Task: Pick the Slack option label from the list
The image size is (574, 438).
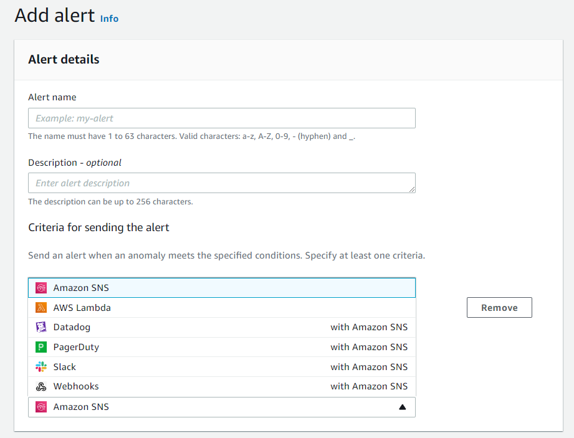Action: 64,366
